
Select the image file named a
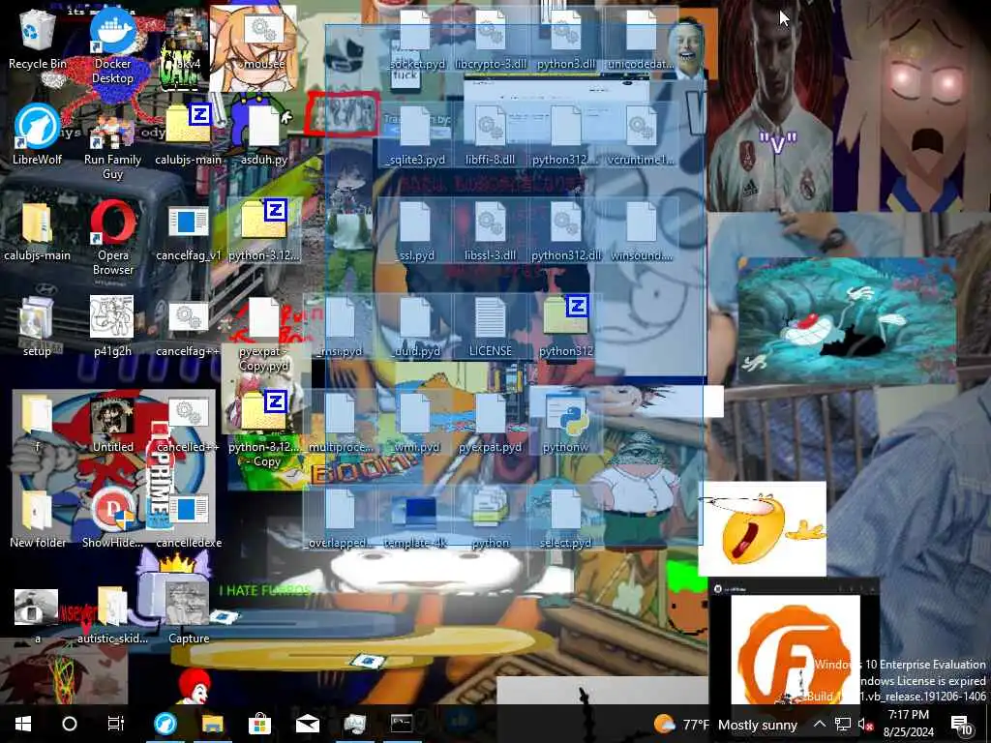(37, 615)
